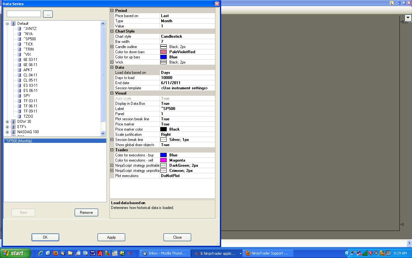Click the Apply button
This screenshot has height=258, width=412.
[111, 237]
